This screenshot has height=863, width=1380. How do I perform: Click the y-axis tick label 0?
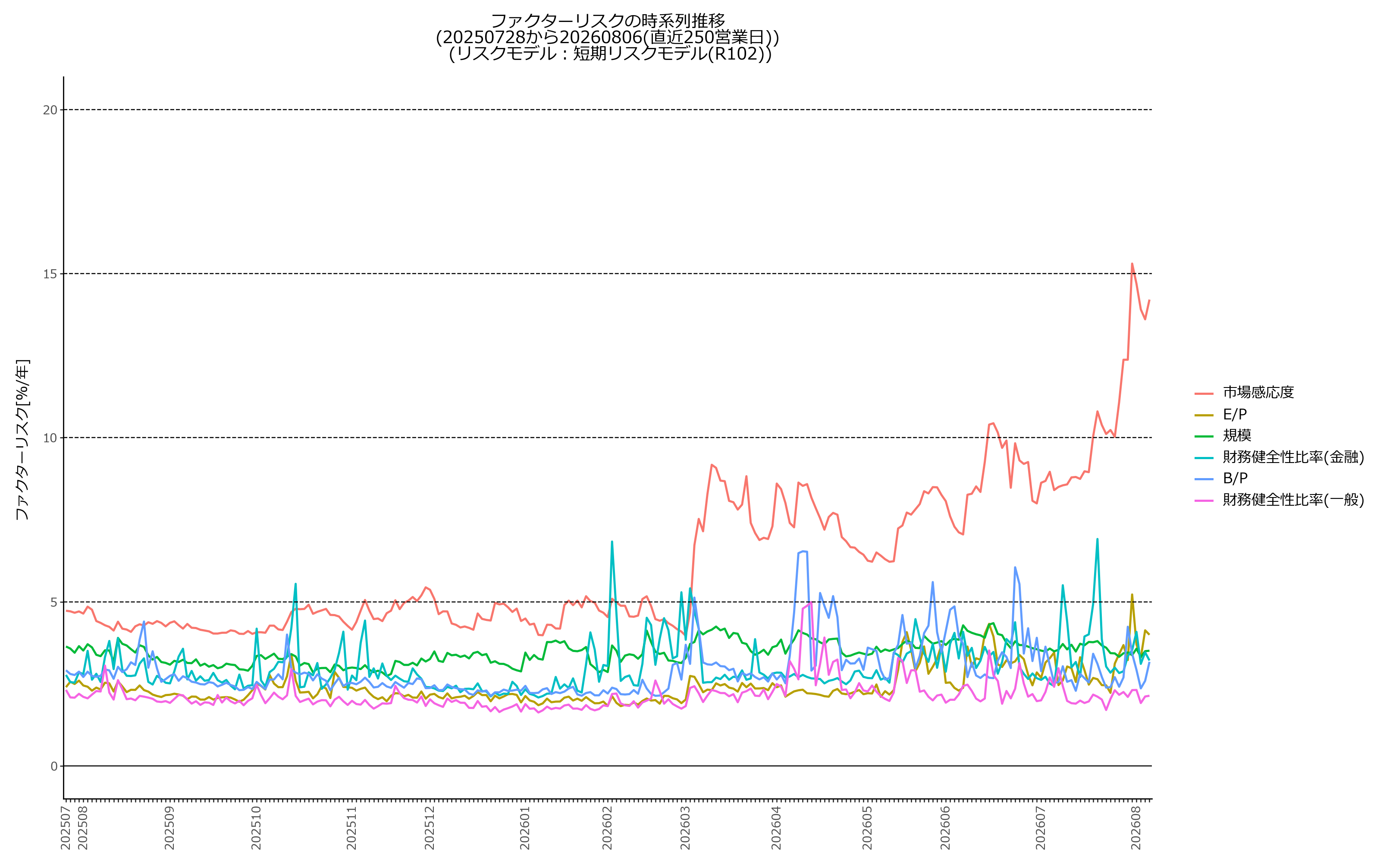54,766
